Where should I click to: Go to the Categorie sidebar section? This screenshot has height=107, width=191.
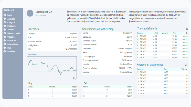[11, 22]
